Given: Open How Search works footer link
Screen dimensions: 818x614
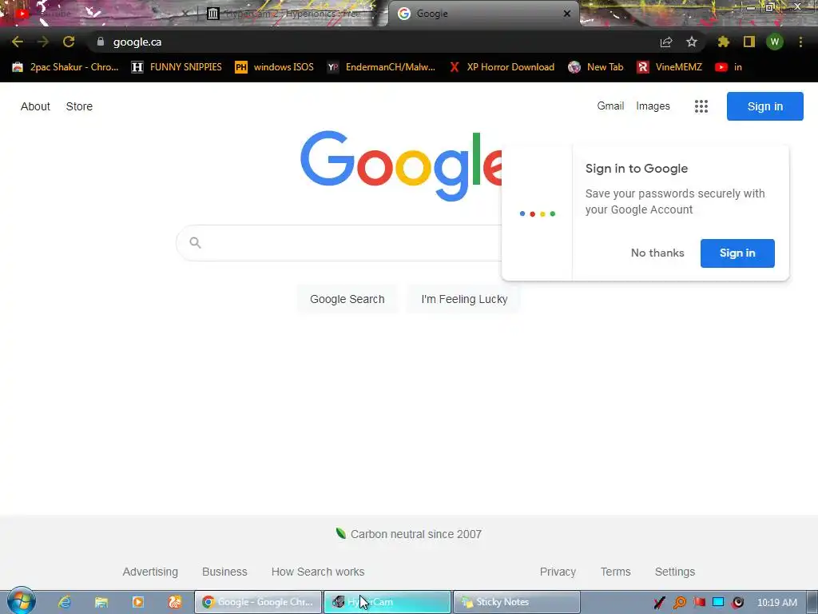Looking at the screenshot, I should [x=318, y=572].
